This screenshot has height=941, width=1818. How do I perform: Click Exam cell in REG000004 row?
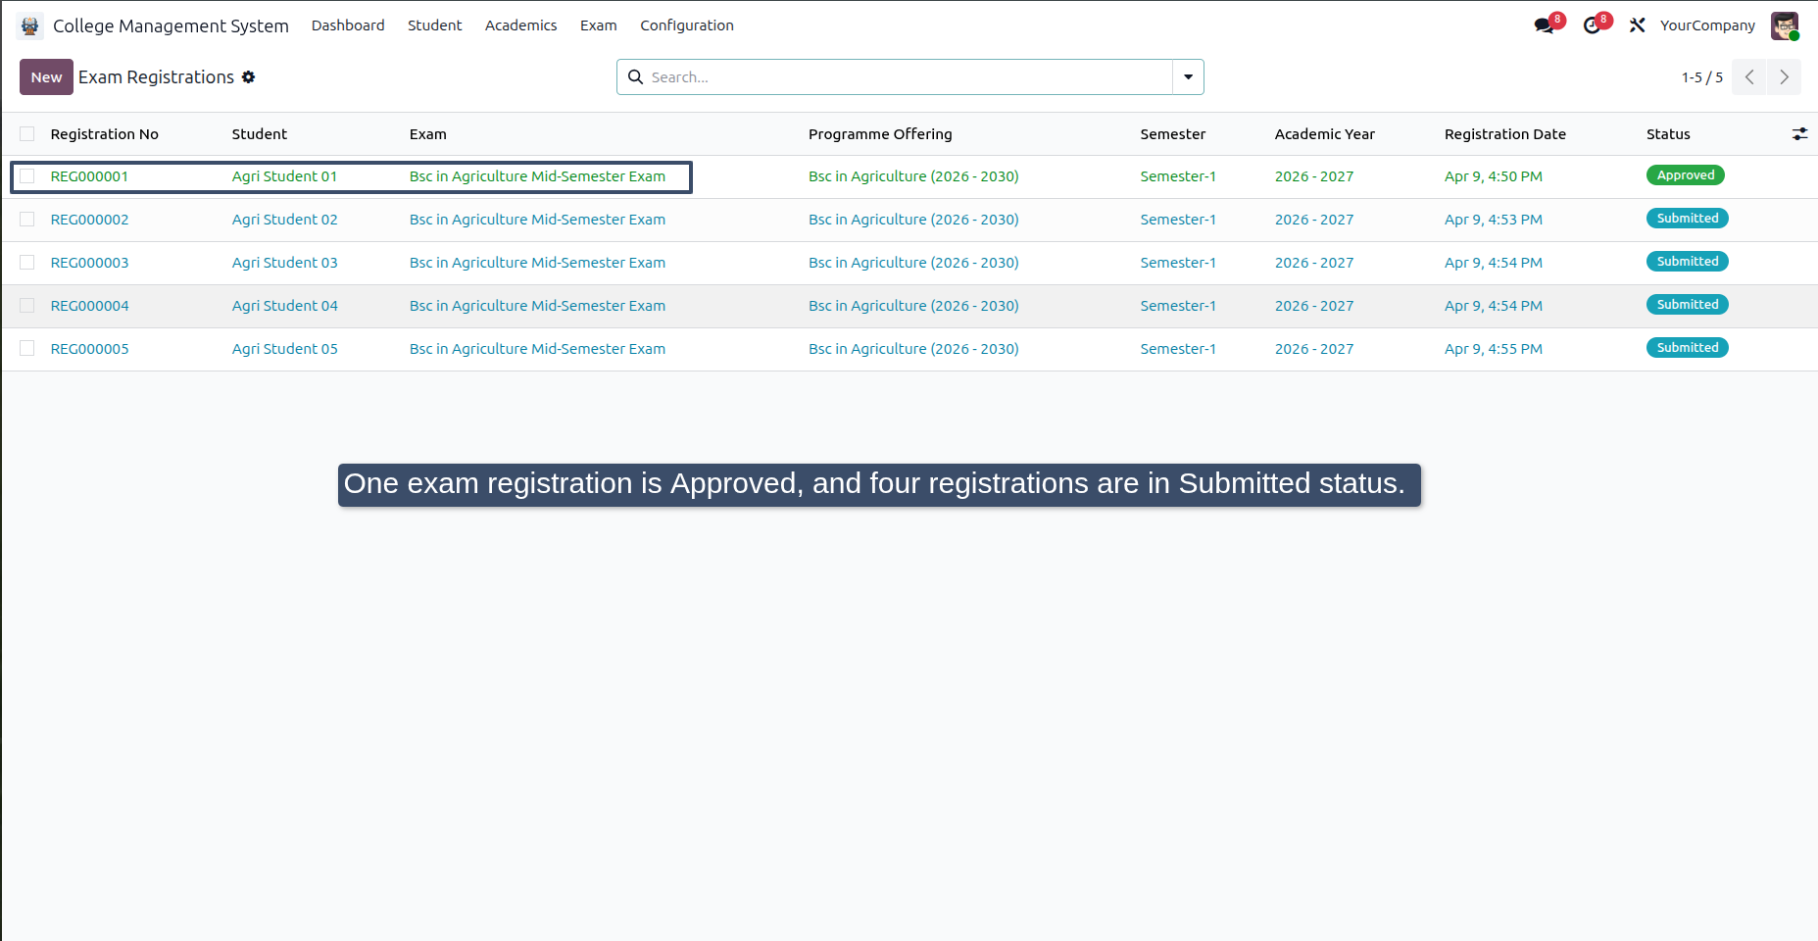coord(537,306)
